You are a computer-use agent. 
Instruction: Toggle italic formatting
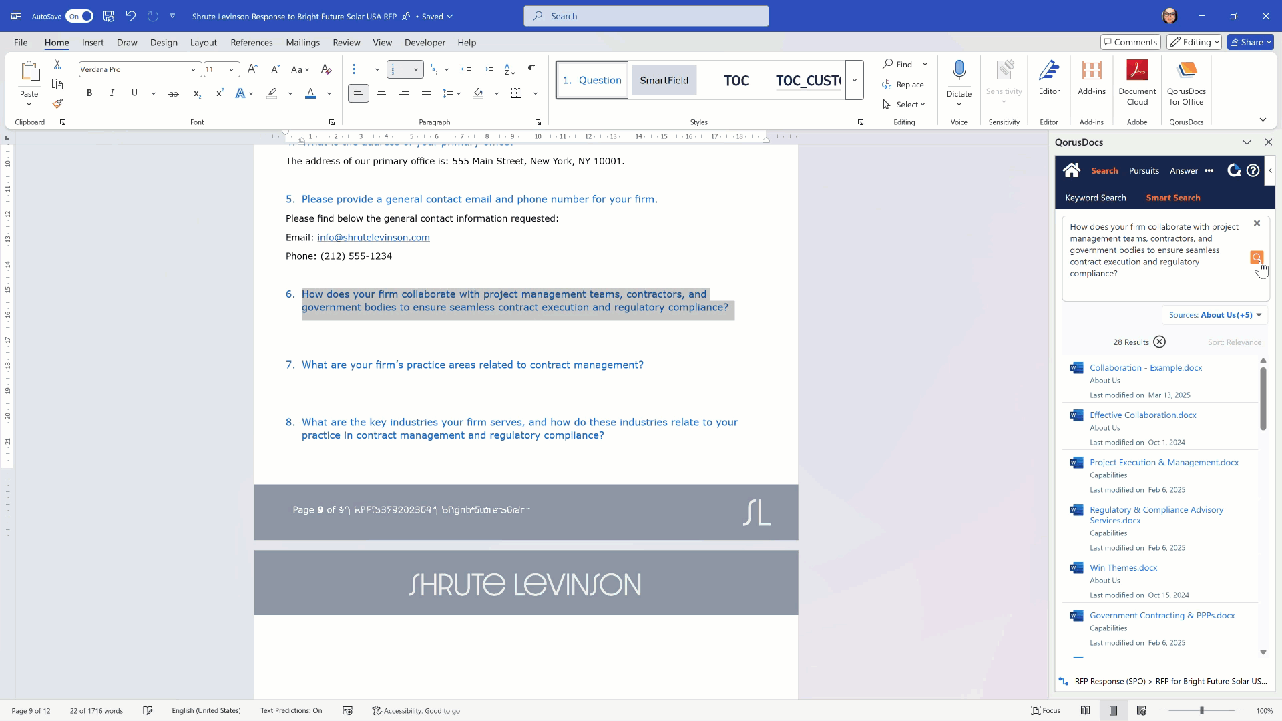click(112, 93)
